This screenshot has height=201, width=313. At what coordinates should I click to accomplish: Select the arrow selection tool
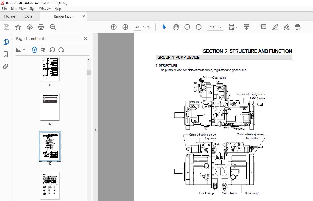(164, 27)
